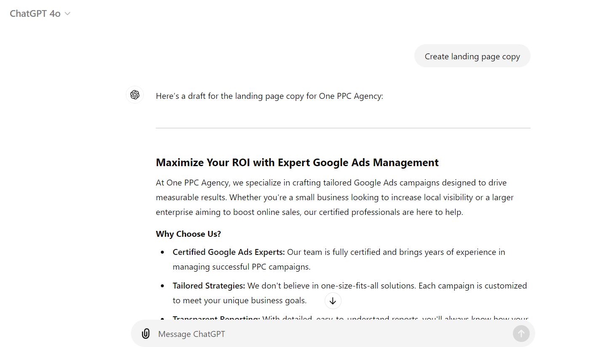Viewport: 595px width, 347px height.
Task: Focus the Message ChatGPT input field
Action: [x=333, y=334]
